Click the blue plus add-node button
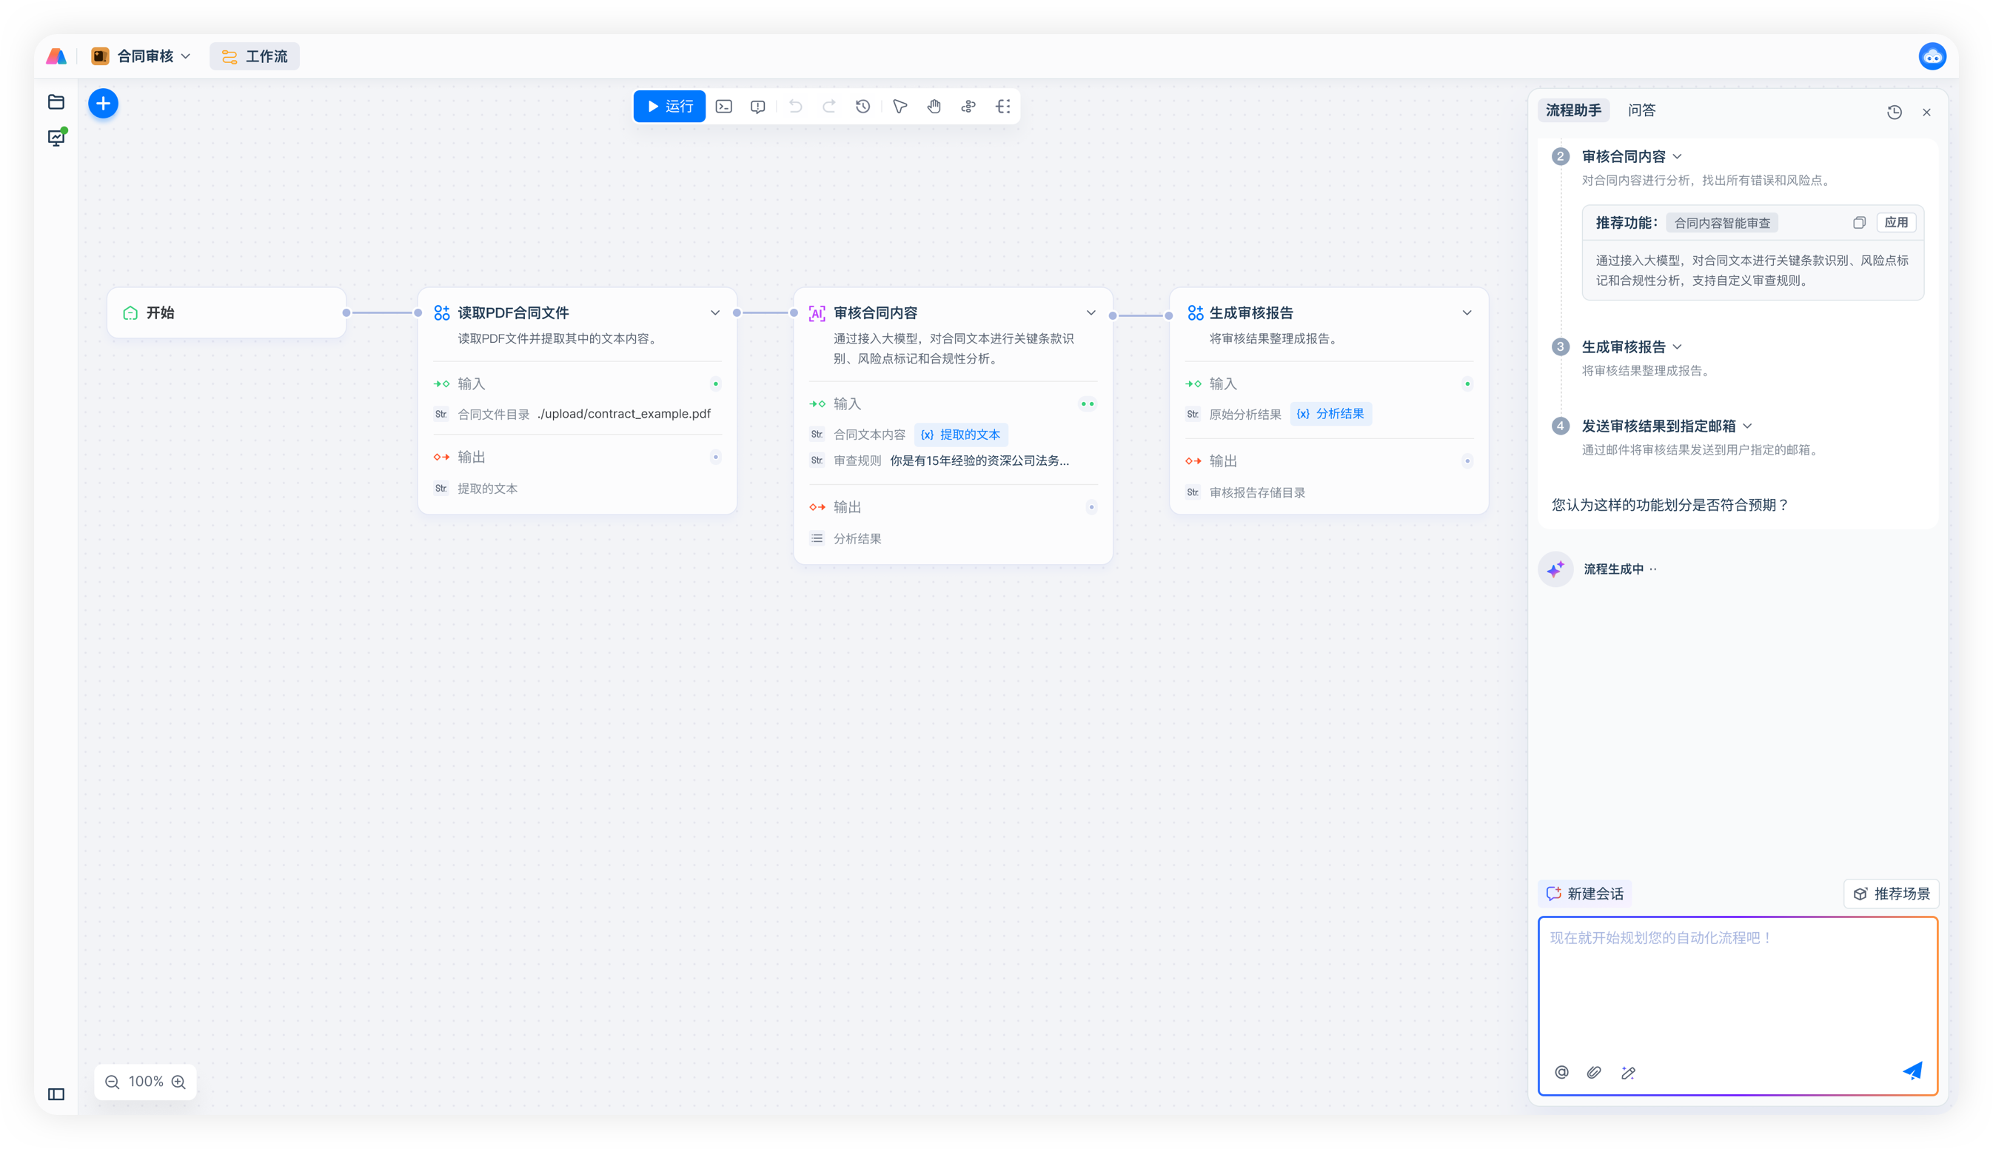This screenshot has width=1993, height=1149. (103, 104)
